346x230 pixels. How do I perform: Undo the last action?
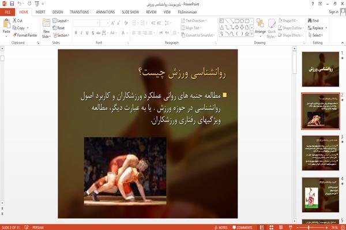(x=20, y=4)
